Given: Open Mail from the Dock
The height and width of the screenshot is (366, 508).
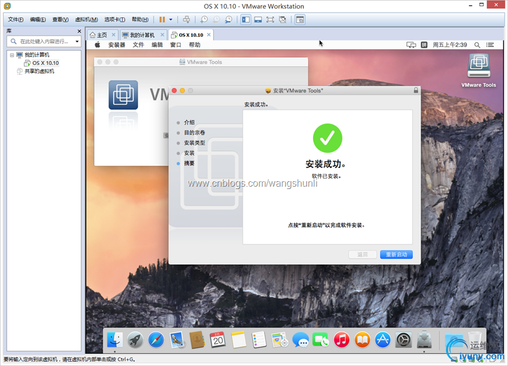Looking at the screenshot, I should pos(176,340).
